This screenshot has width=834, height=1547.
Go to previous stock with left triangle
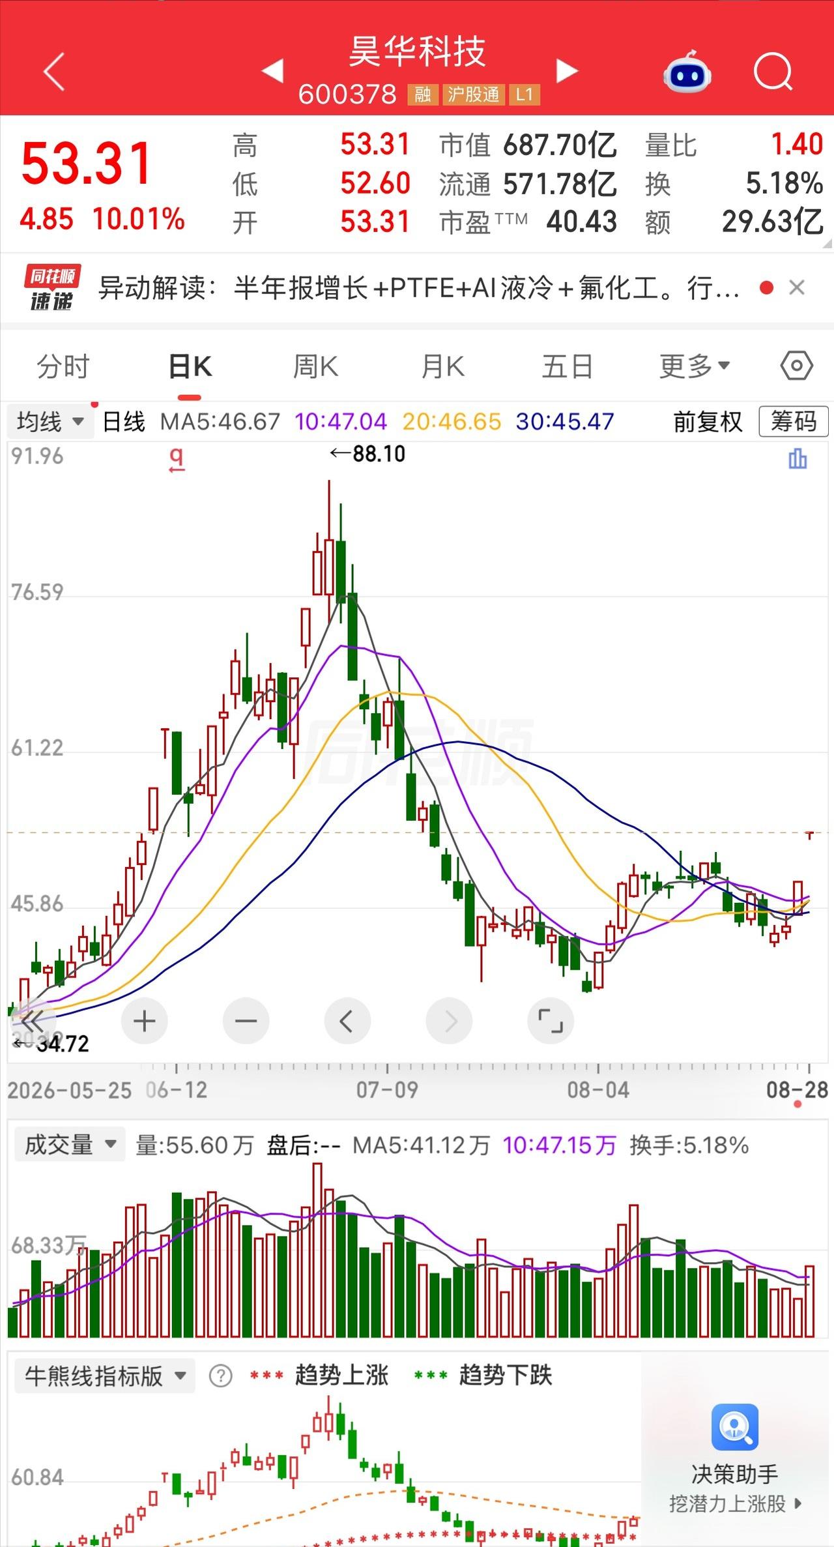(x=273, y=70)
